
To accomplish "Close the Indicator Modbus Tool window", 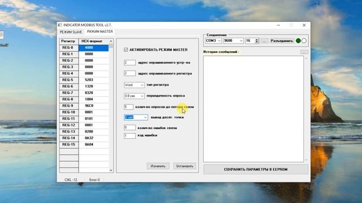I will tap(304, 25).
